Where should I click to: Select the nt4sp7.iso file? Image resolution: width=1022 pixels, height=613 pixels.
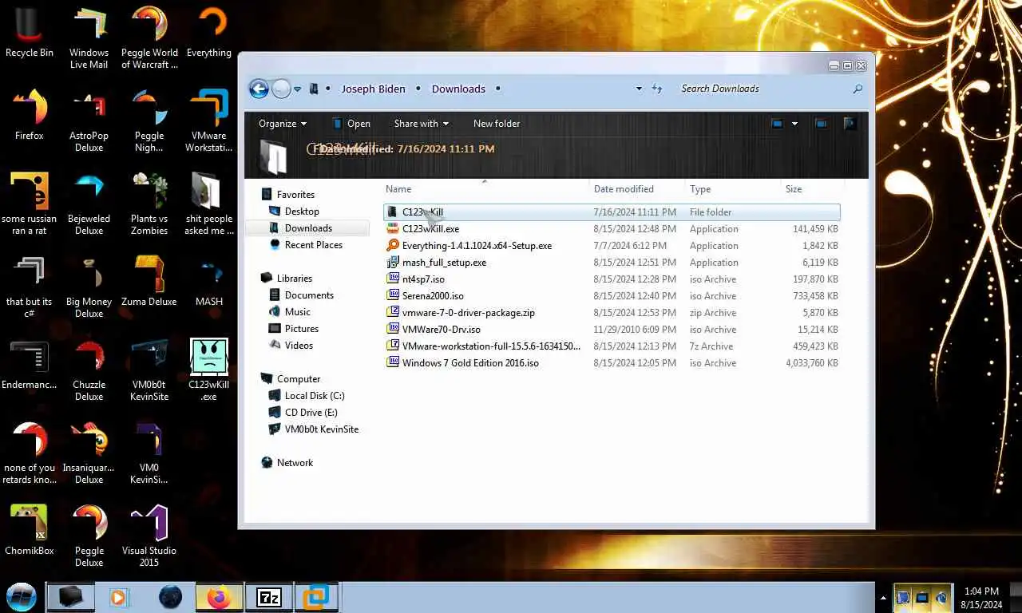[x=612, y=279]
